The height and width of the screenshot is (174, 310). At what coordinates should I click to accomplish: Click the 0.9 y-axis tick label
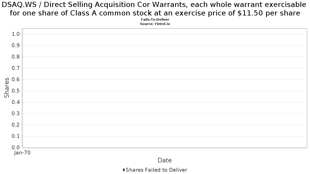point(16,46)
